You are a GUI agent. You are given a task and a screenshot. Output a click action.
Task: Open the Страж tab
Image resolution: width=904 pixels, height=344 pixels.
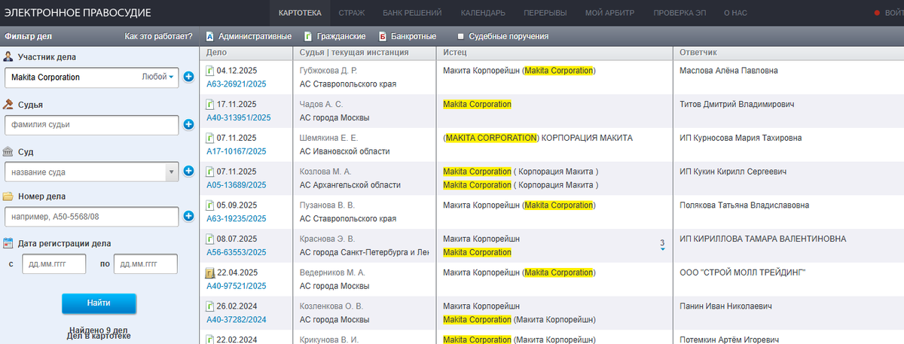pyautogui.click(x=352, y=13)
